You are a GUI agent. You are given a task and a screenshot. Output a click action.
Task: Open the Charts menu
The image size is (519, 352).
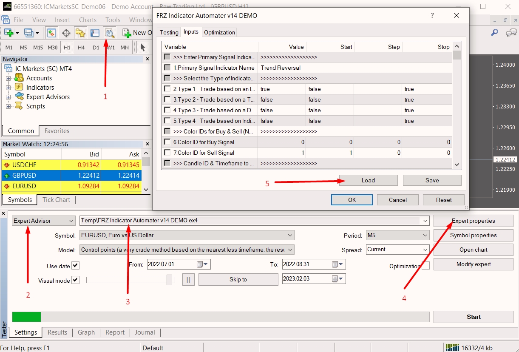point(88,20)
